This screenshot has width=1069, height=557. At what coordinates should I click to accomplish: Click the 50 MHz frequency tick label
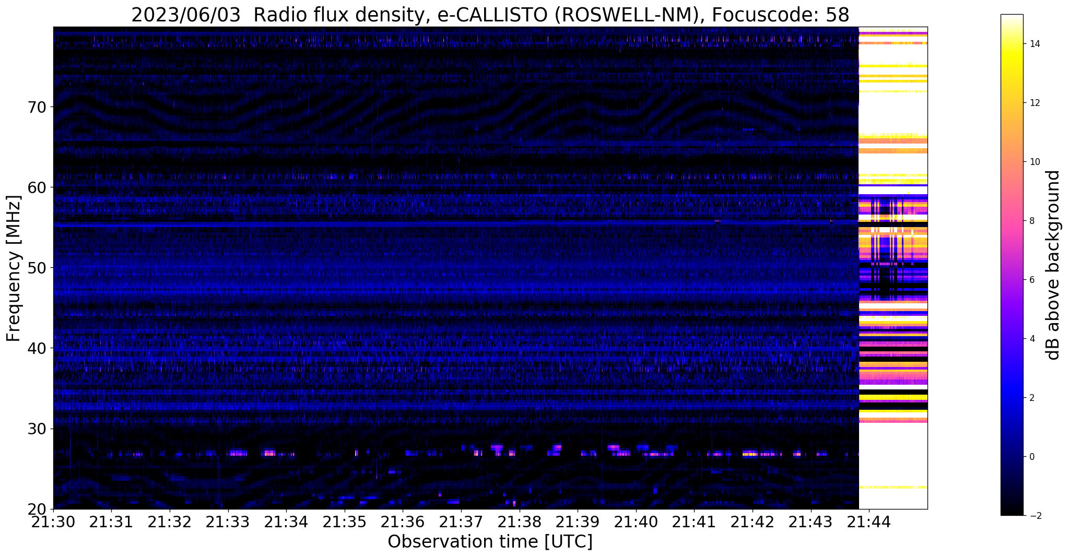coord(38,268)
